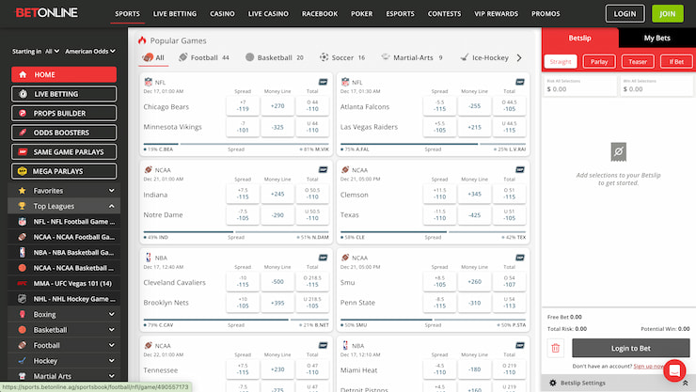Click the BetOnline logo
This screenshot has width=696, height=392.
45,13
